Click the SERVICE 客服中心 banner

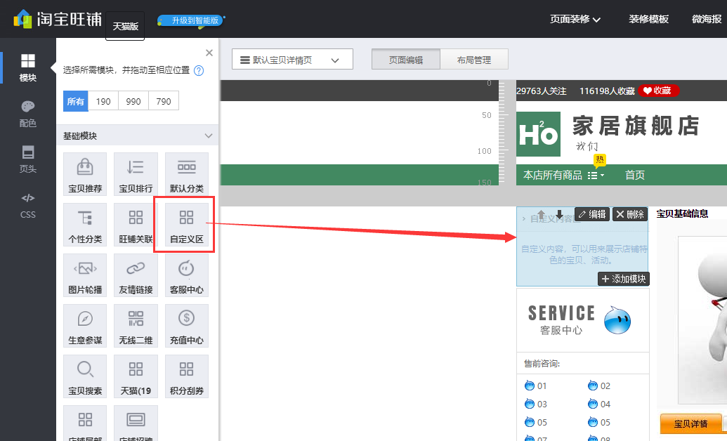(583, 320)
